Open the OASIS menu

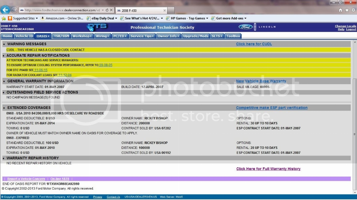click(x=43, y=36)
